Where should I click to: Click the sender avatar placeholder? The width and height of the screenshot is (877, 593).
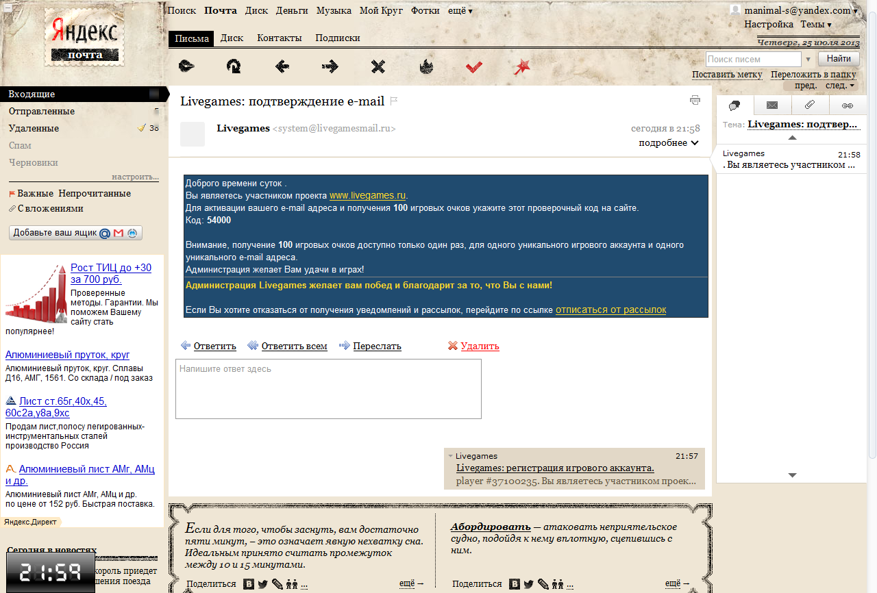tap(193, 134)
